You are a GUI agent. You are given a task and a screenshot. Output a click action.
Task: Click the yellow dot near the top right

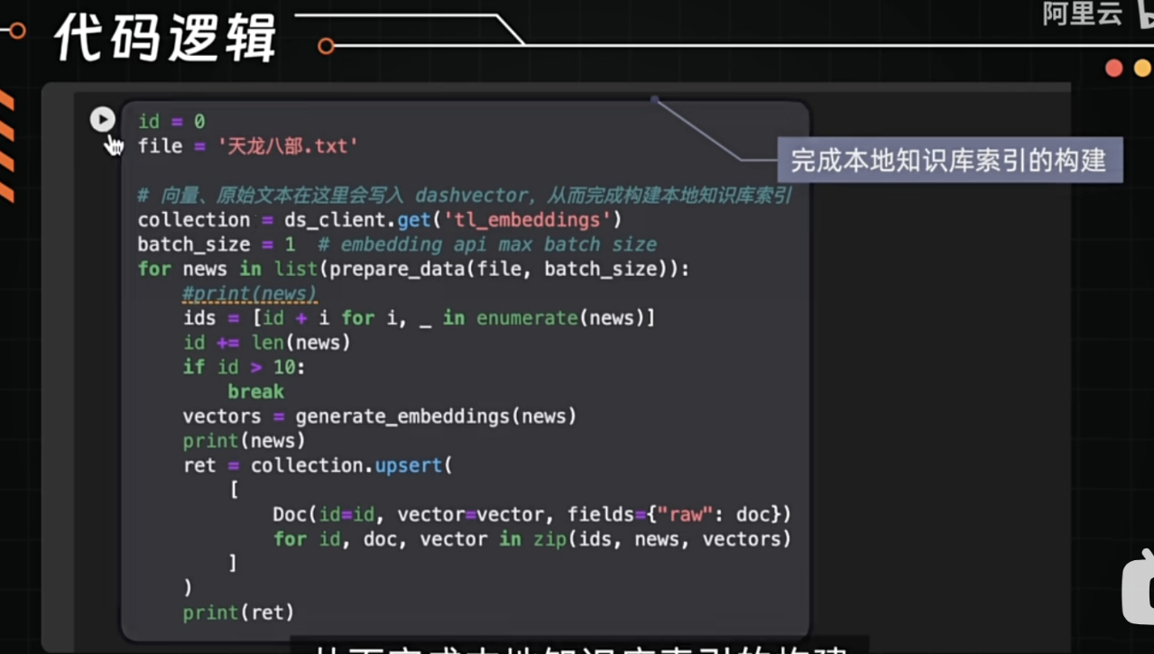[x=1143, y=68]
